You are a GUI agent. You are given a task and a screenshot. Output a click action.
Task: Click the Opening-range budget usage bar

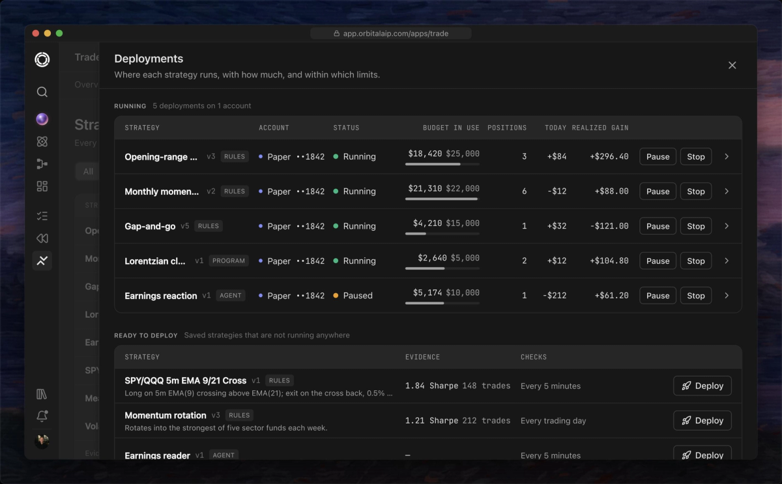click(x=442, y=164)
